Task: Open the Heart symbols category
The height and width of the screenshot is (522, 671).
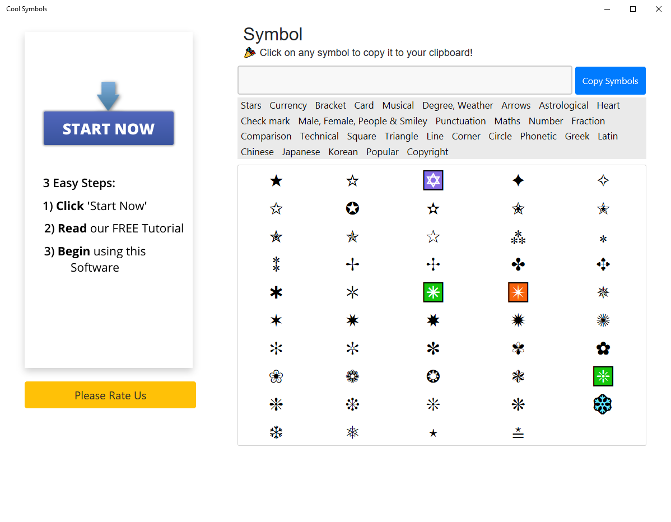Action: (x=608, y=105)
